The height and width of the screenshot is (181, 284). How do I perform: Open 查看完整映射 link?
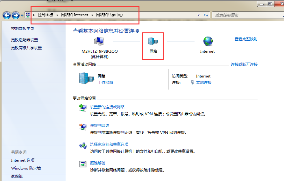coord(246,39)
